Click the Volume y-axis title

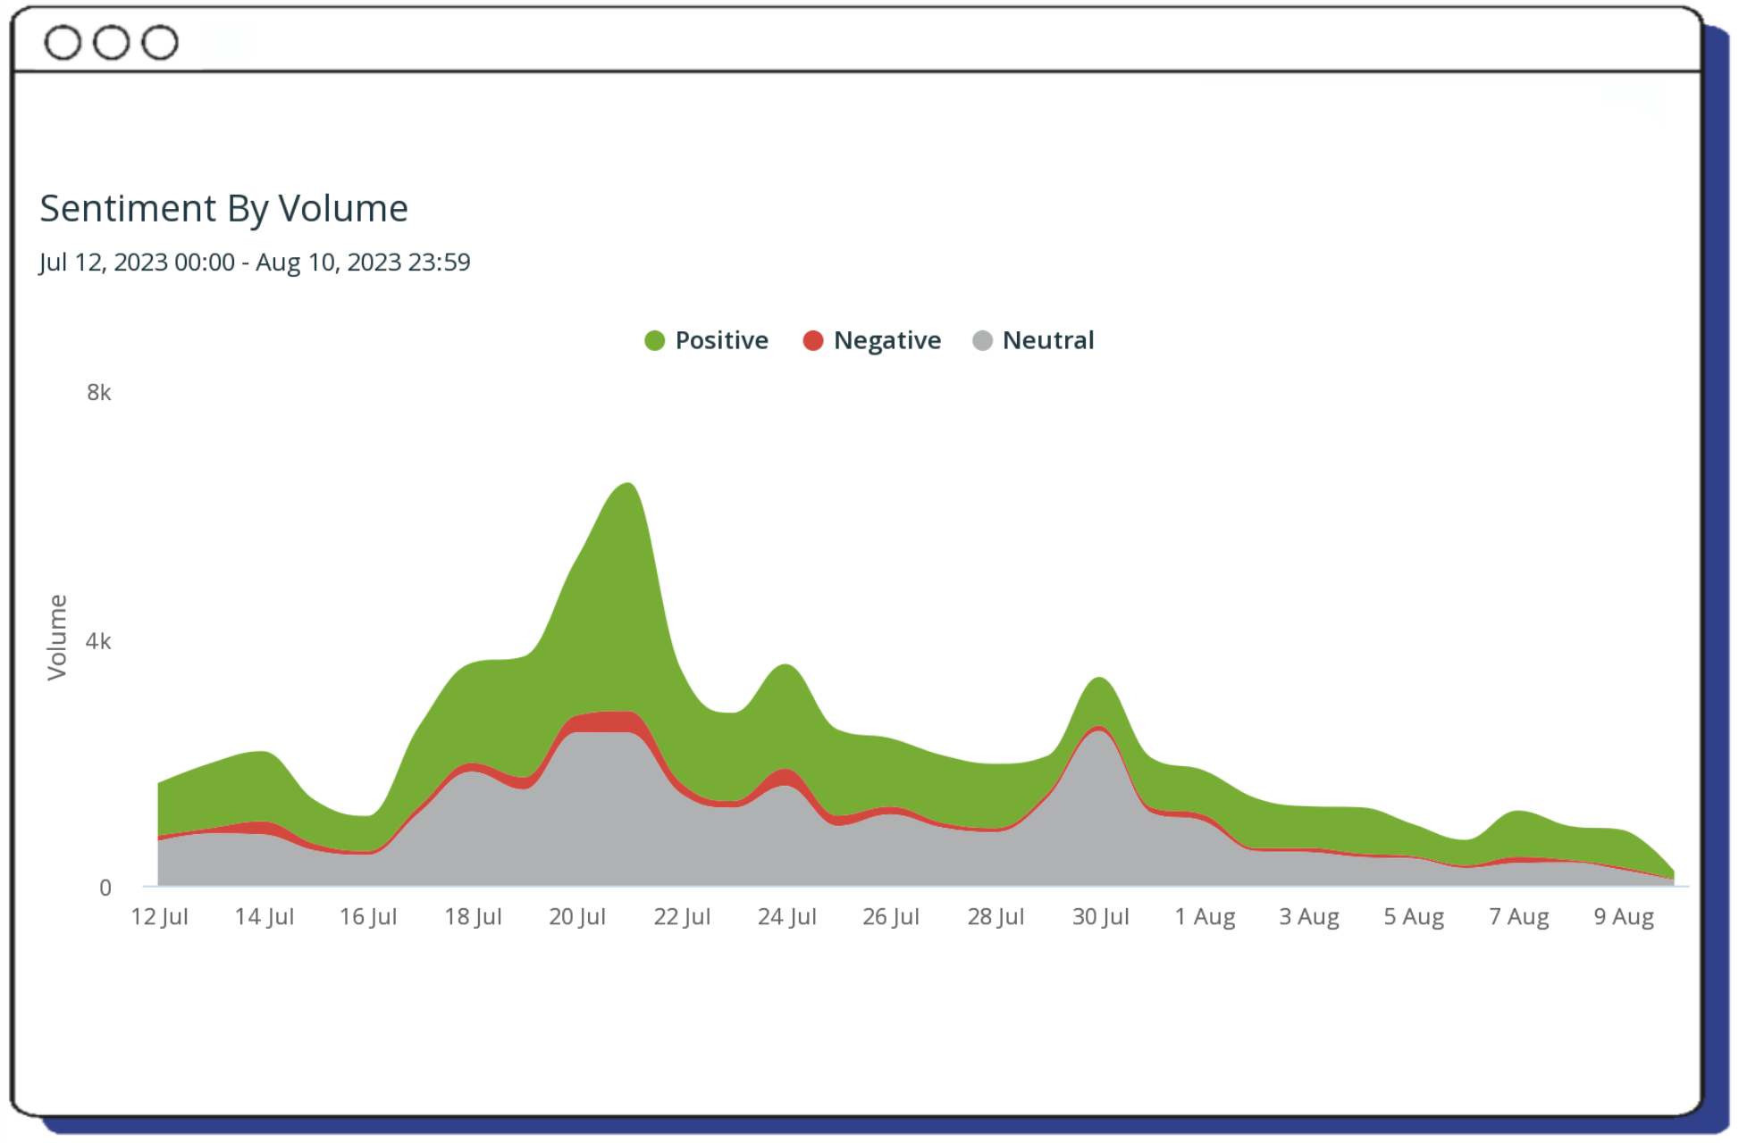tap(56, 638)
